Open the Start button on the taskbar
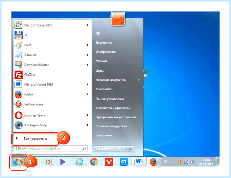 coord(18,162)
